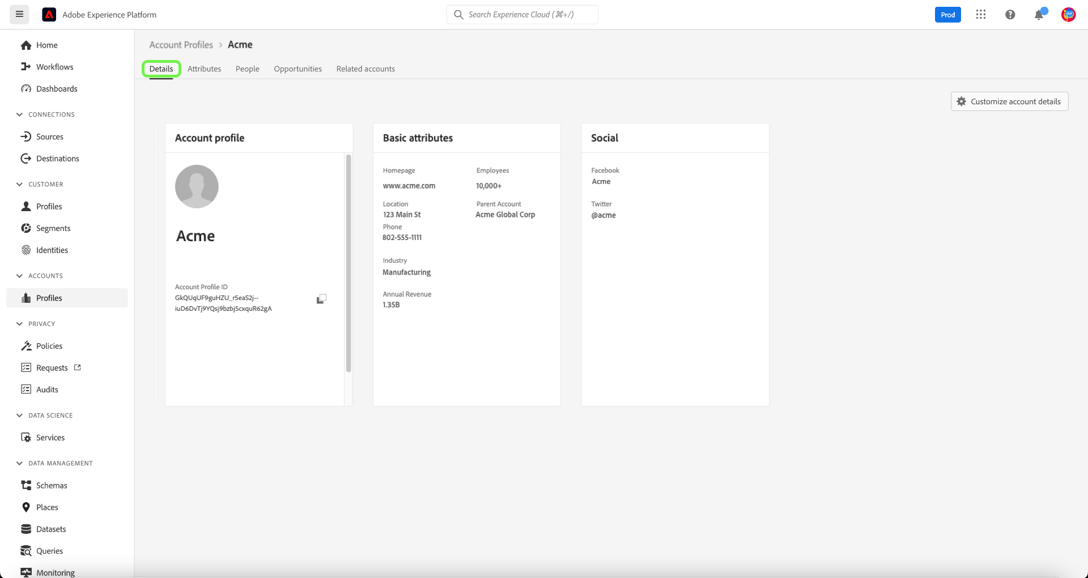Collapse the Privacy section
Image resolution: width=1088 pixels, height=578 pixels.
(20, 324)
